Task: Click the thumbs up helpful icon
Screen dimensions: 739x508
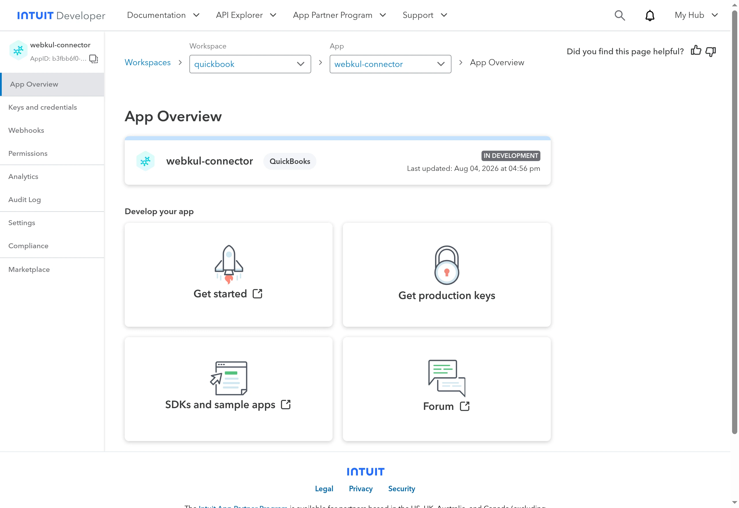Action: [696, 51]
